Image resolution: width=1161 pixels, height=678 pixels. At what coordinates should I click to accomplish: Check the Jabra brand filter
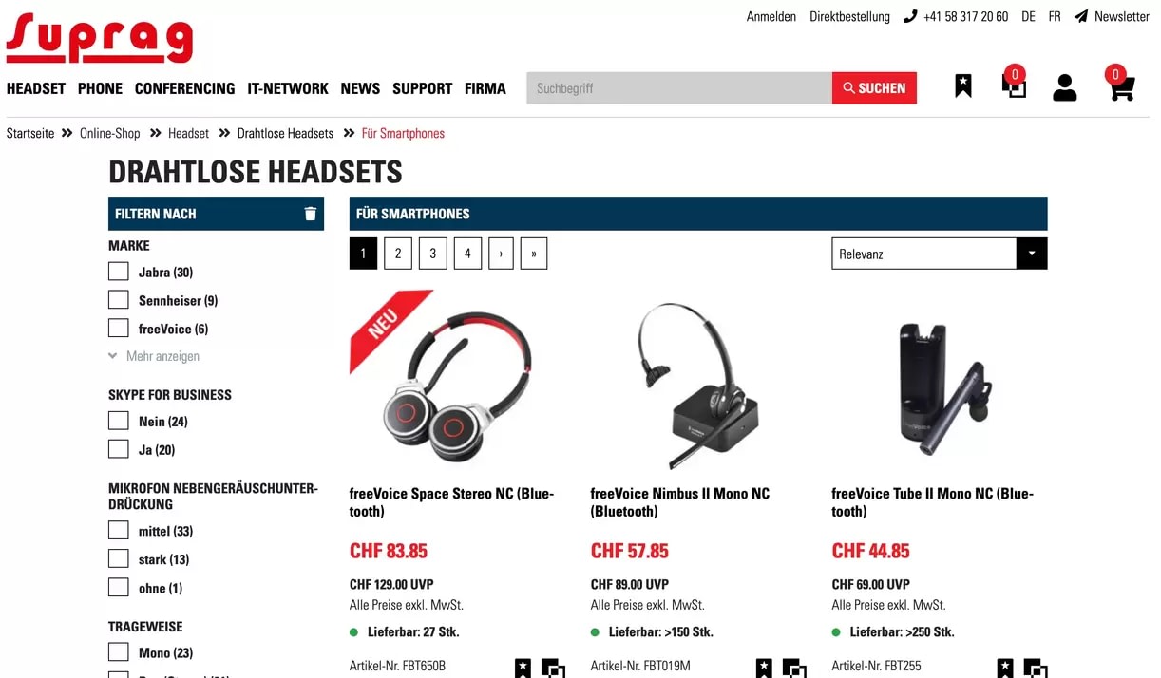(x=119, y=272)
